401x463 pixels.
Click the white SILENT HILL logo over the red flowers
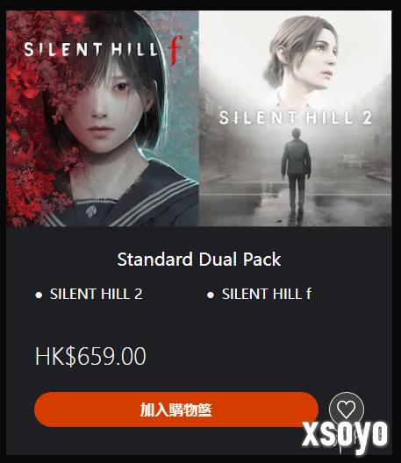pos(91,50)
